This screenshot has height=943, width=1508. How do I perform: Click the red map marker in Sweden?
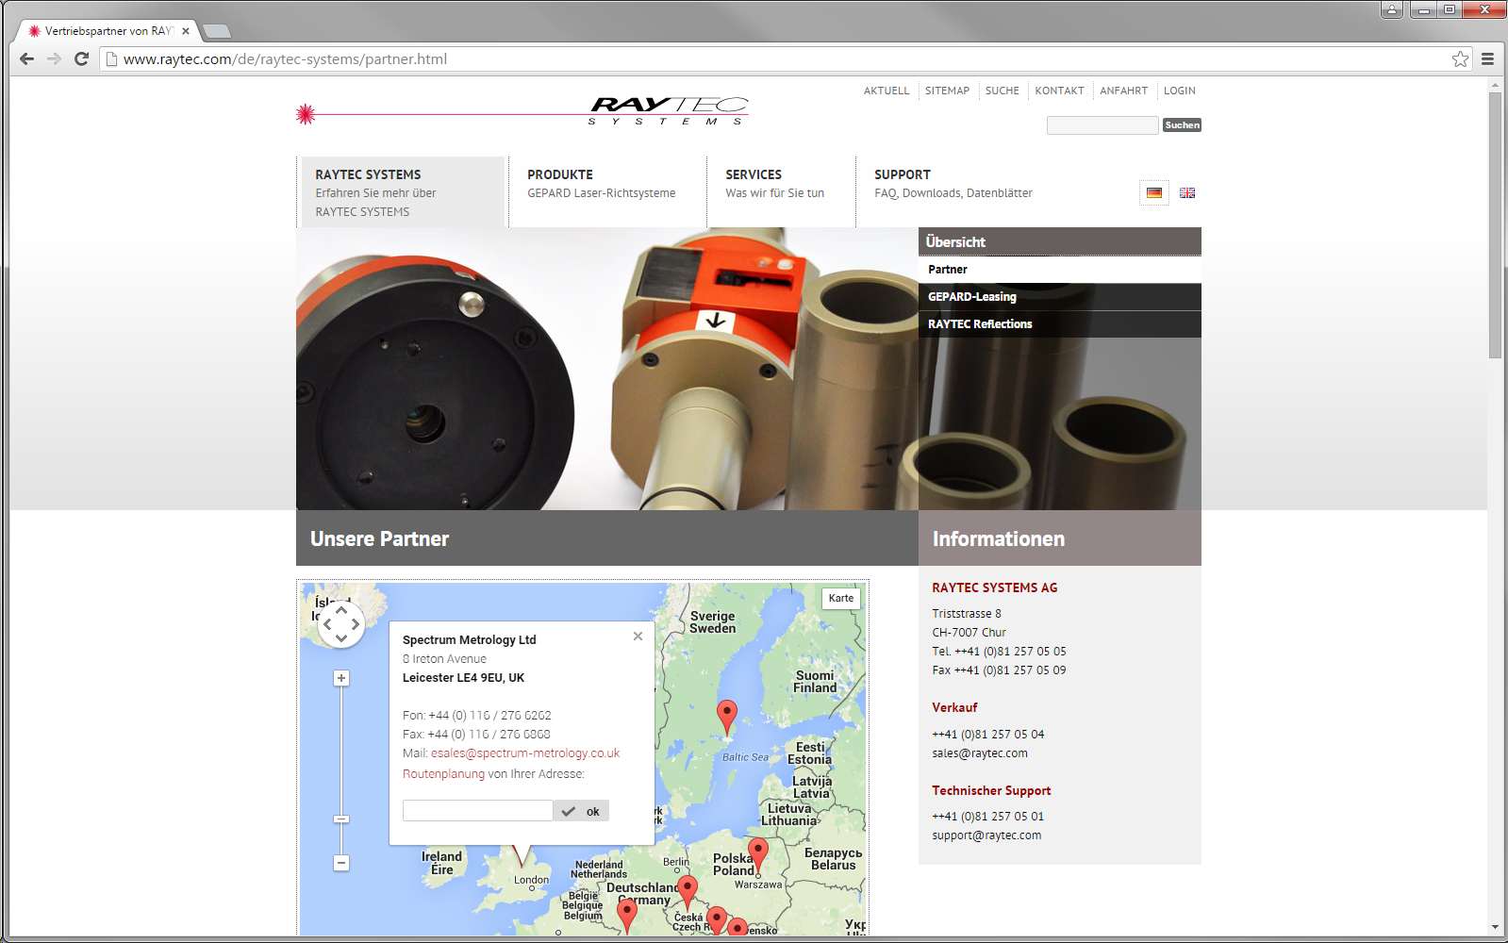[726, 715]
